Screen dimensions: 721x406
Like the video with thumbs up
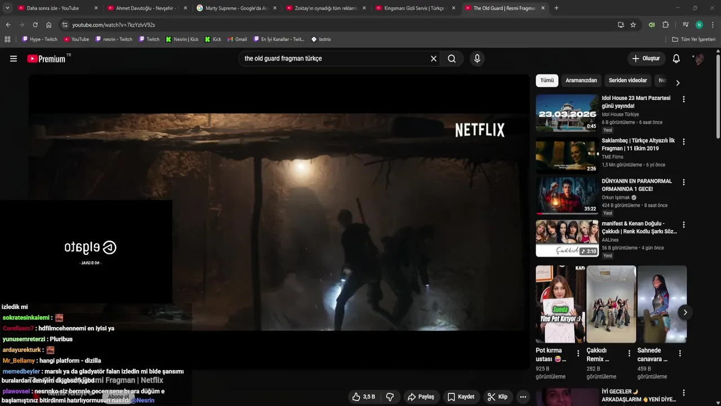tap(363, 397)
